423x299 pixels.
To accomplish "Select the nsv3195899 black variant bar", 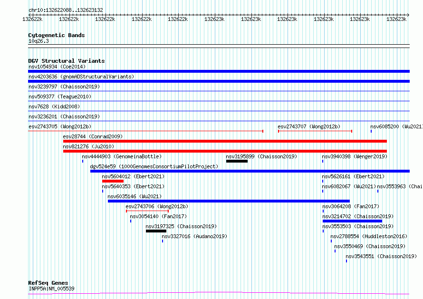I will click(x=237, y=161).
